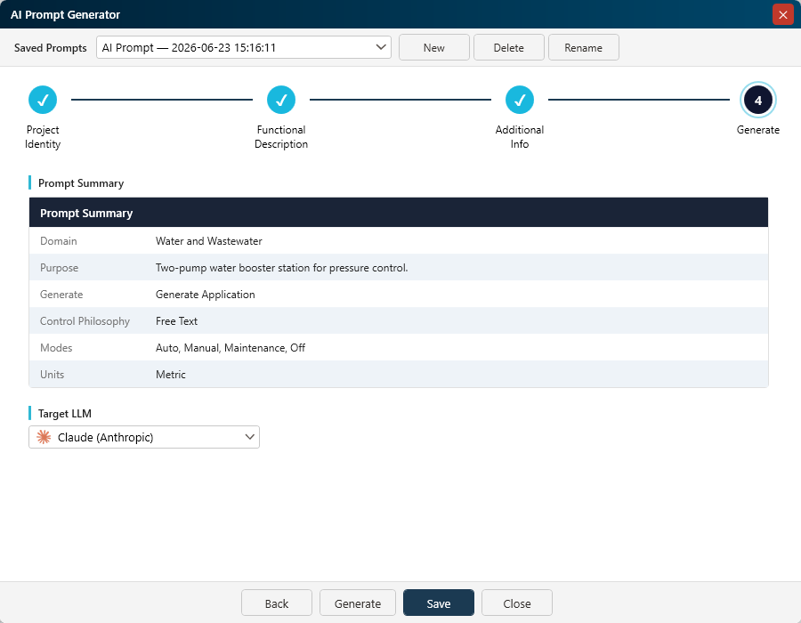Click the 'Metric' units value
The width and height of the screenshot is (801, 623).
pos(170,375)
